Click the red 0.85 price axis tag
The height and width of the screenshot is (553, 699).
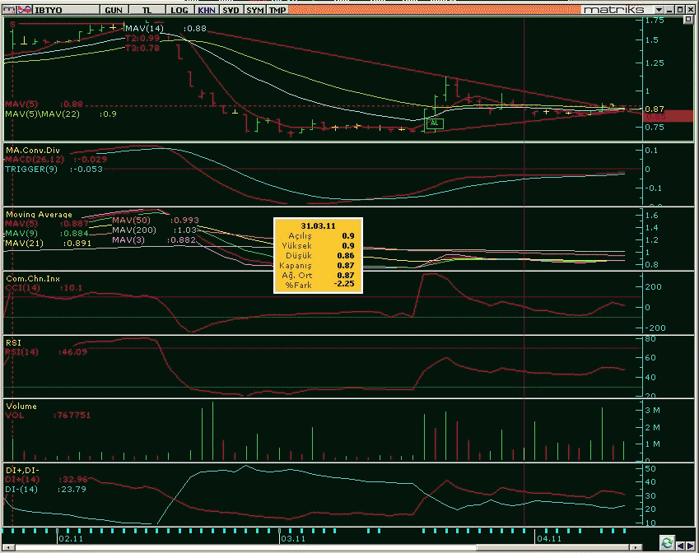[669, 116]
